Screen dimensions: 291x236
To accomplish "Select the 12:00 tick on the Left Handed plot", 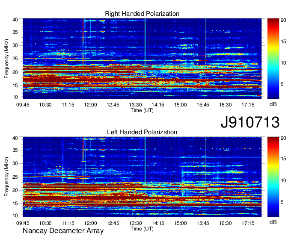I will [90, 223].
